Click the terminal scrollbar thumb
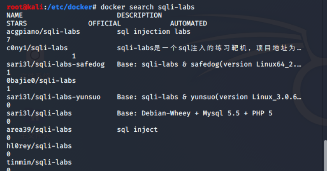 pyautogui.click(x=325, y=155)
